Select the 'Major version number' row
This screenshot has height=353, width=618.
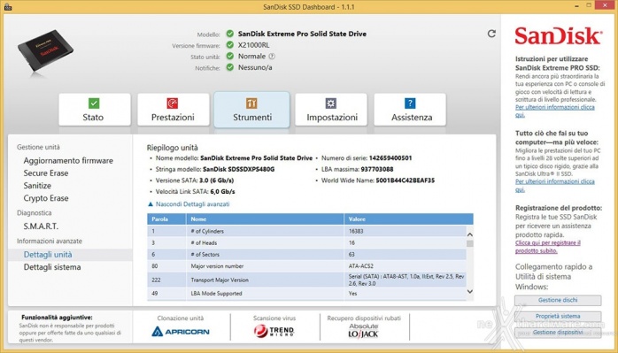(306, 266)
